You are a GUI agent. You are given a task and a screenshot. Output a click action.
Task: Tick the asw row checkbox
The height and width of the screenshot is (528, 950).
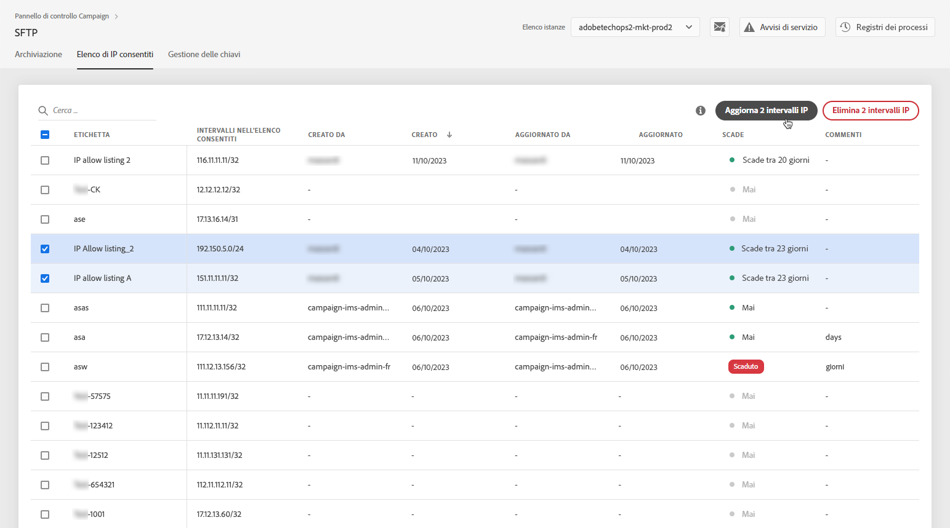(x=45, y=367)
